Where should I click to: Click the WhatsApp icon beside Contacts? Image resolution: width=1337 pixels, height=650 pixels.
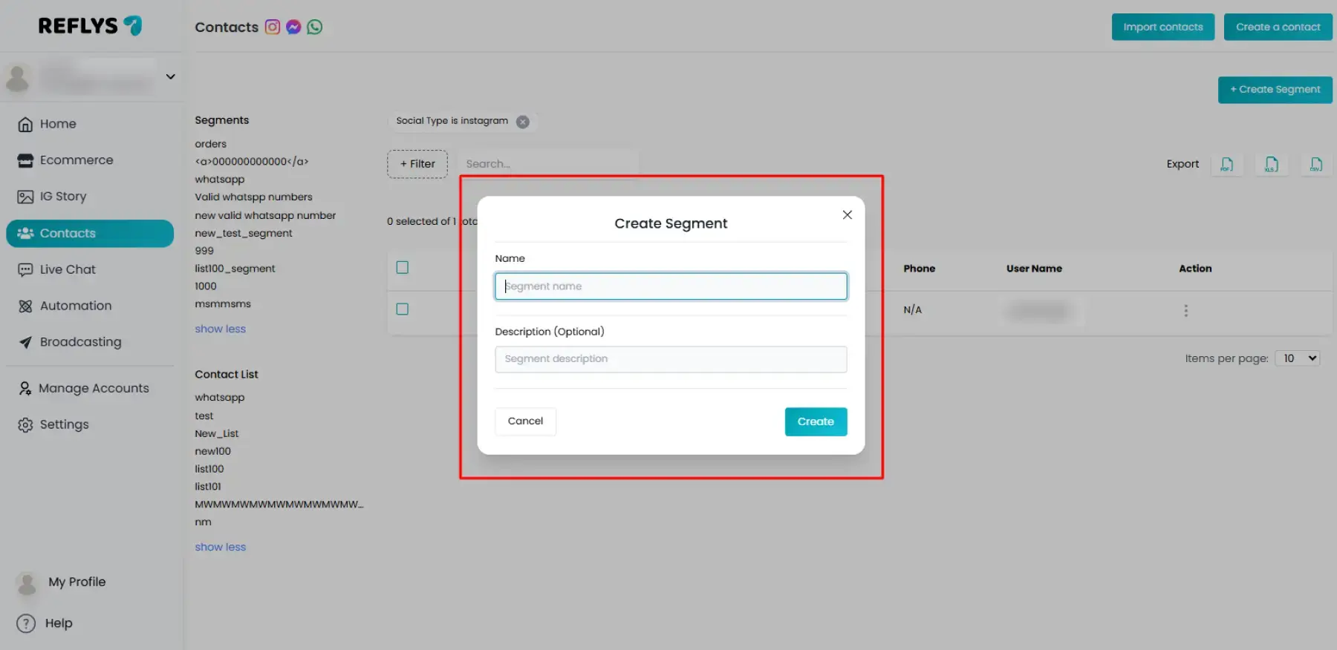pos(315,27)
